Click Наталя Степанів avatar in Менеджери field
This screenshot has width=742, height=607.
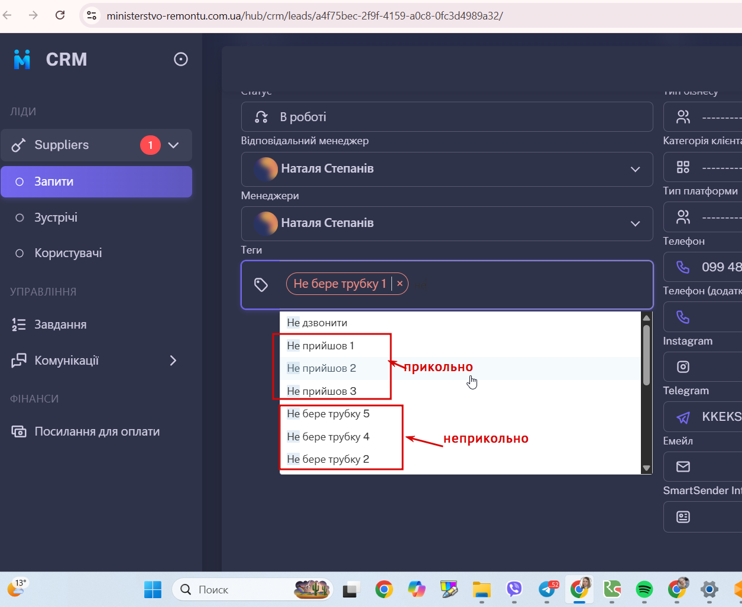point(266,223)
